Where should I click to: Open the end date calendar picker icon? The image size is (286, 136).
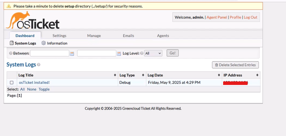pos(119,54)
